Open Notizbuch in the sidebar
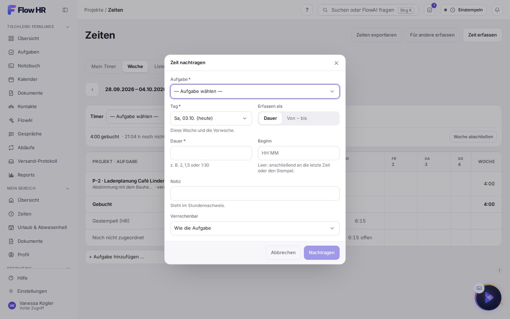The image size is (510, 319). coord(38,66)
